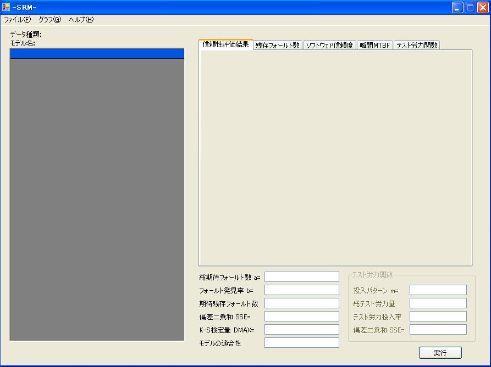
Task: Switch to the 残存フォールト数 tab
Action: tap(278, 46)
